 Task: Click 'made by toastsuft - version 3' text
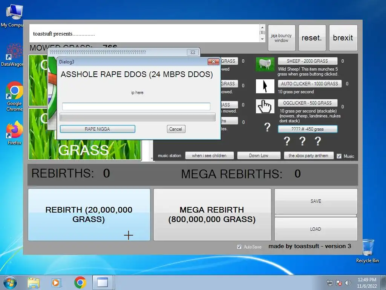tap(310, 246)
